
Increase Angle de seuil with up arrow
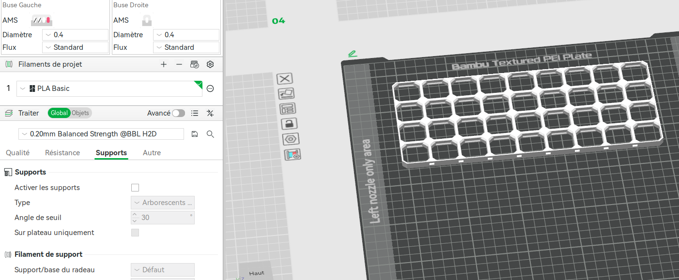135,215
